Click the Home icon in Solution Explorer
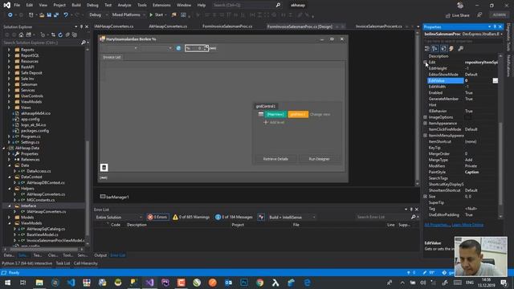This screenshot has height=289, width=514. 21,35
